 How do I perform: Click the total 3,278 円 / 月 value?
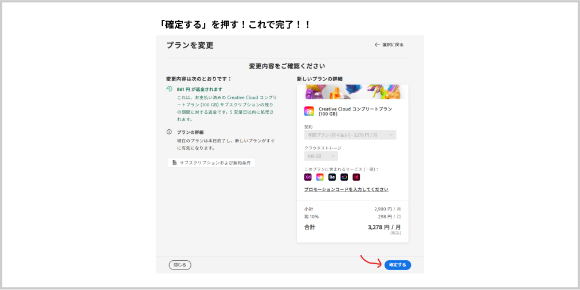click(385, 227)
